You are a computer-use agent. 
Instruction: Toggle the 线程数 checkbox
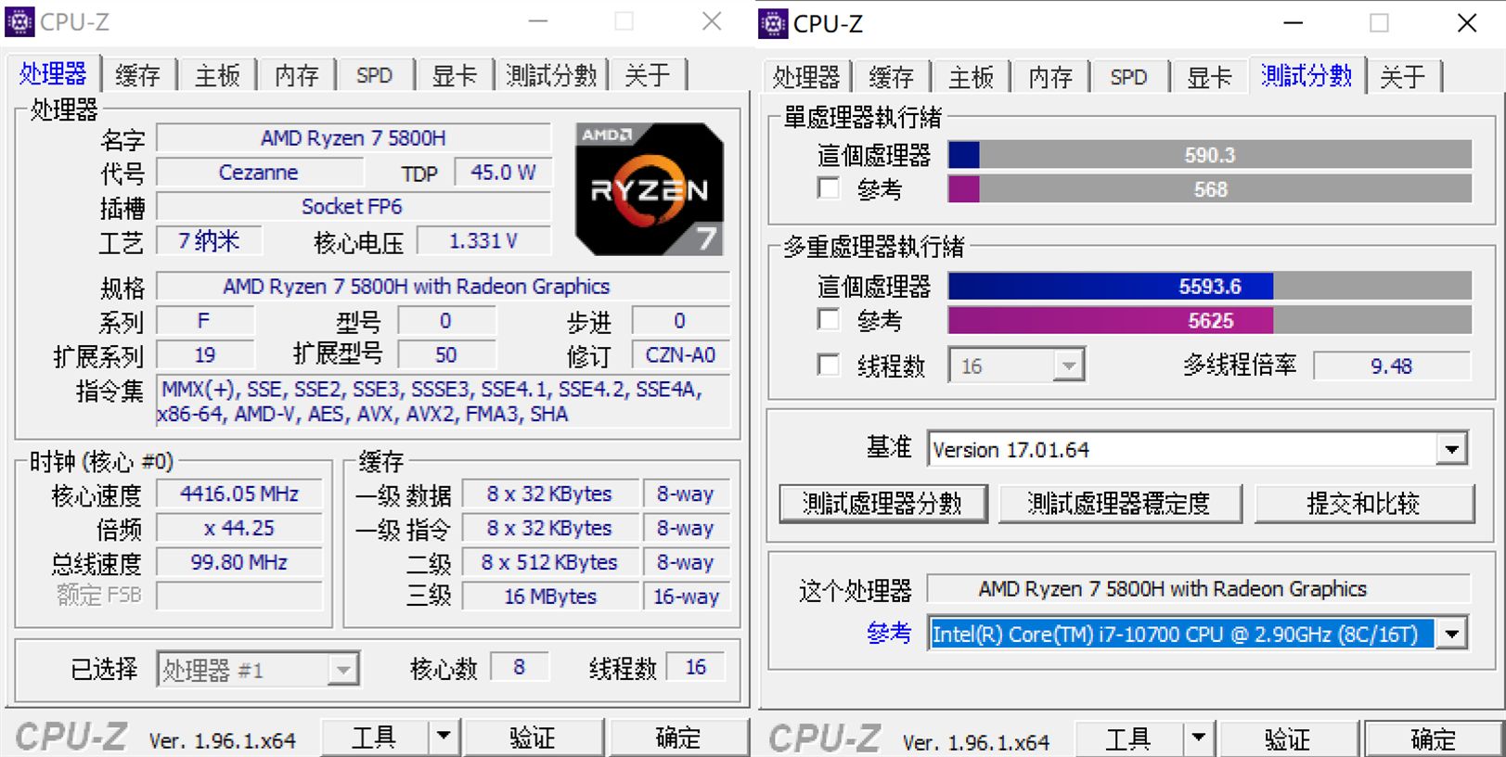pos(829,365)
